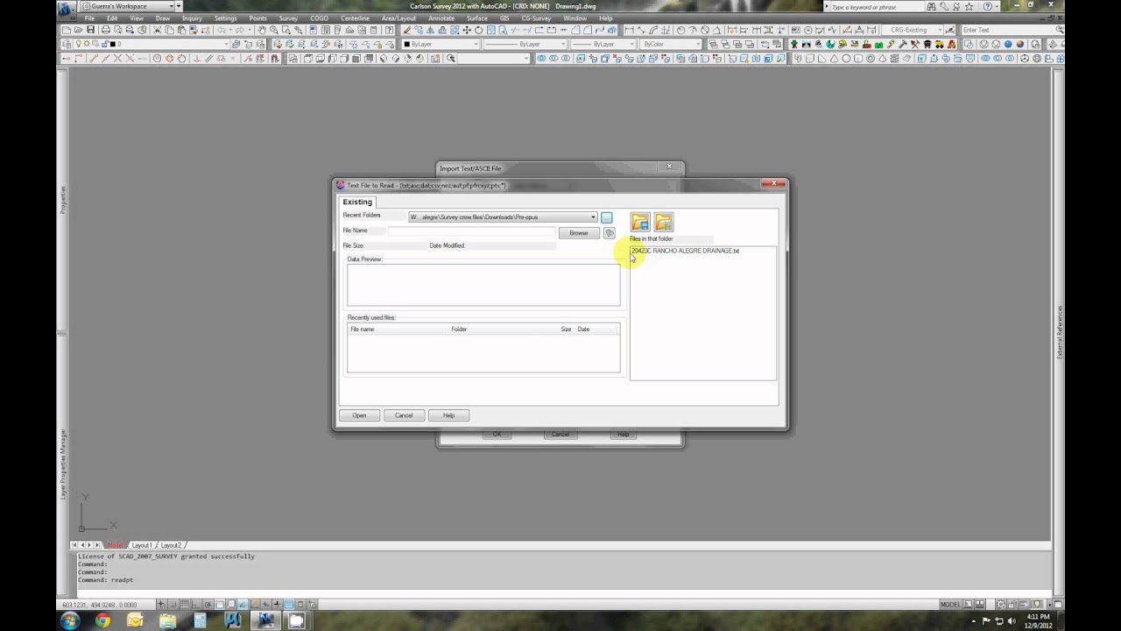Activate the Pan hand tool
The height and width of the screenshot is (631, 1121).
point(262,30)
